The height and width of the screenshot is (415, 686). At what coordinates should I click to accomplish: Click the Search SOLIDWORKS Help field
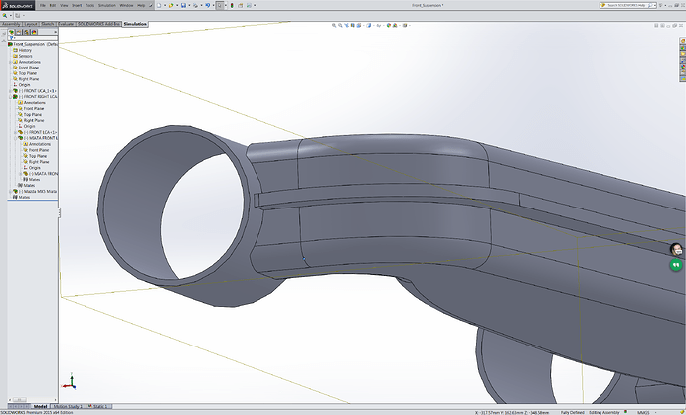[x=627, y=5]
